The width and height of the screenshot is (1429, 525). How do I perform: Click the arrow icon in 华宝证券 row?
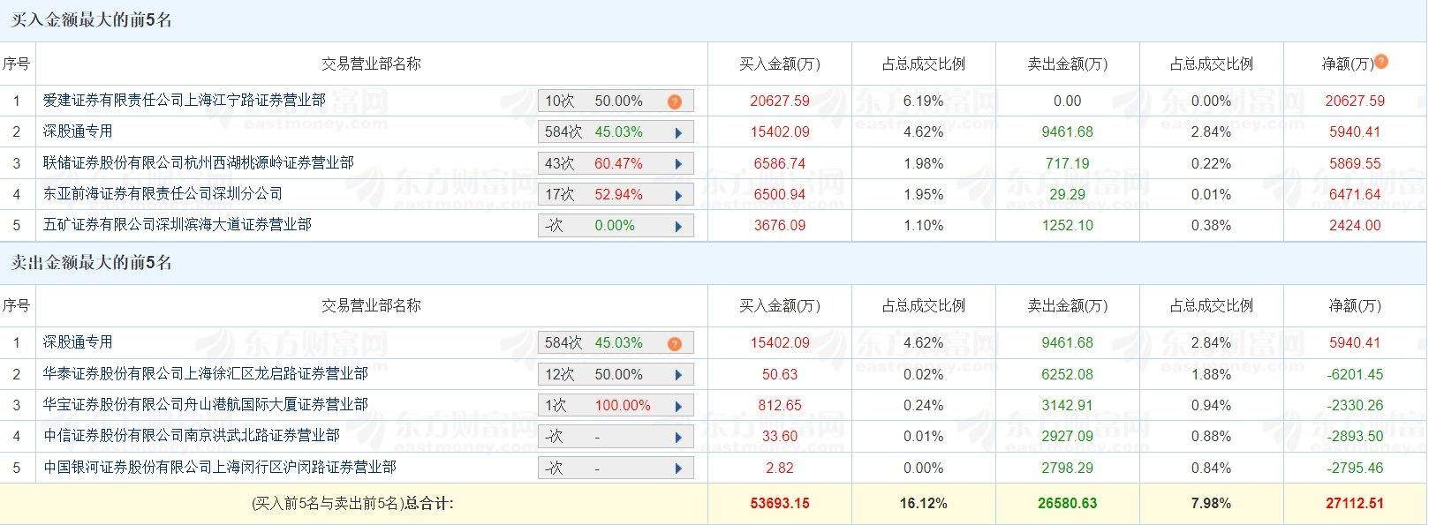pyautogui.click(x=678, y=406)
